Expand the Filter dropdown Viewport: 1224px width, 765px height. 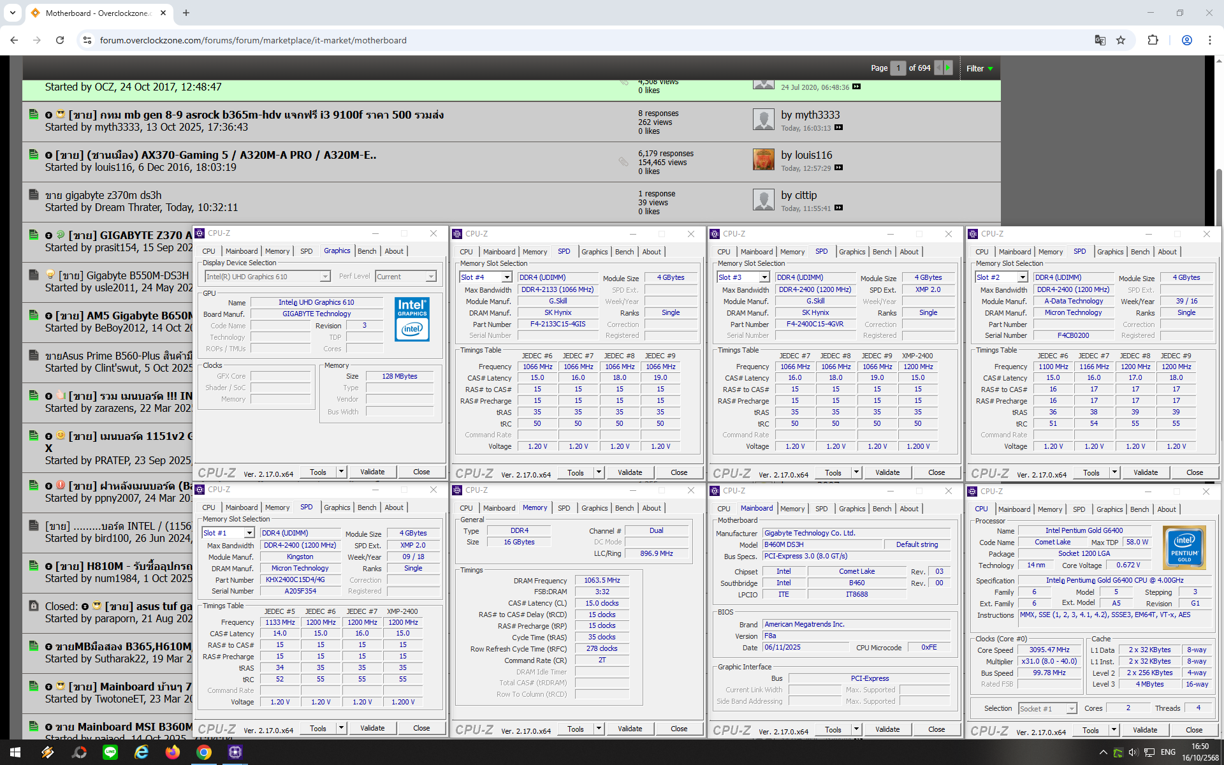[980, 68]
